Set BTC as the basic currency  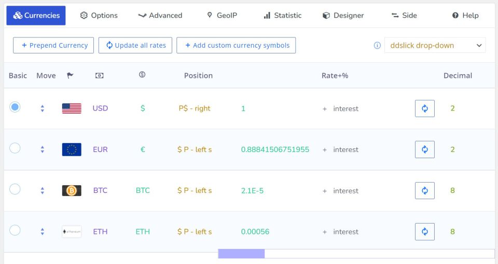[x=15, y=189]
